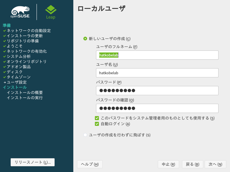Open the リリースノート dialog
This screenshot has width=230, height=172.
click(32, 162)
